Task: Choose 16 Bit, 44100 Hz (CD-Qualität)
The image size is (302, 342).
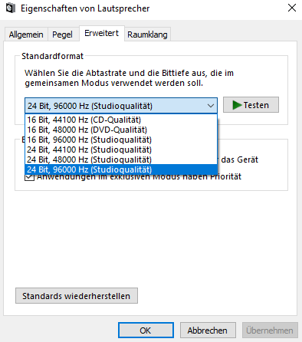Action: tap(121, 120)
